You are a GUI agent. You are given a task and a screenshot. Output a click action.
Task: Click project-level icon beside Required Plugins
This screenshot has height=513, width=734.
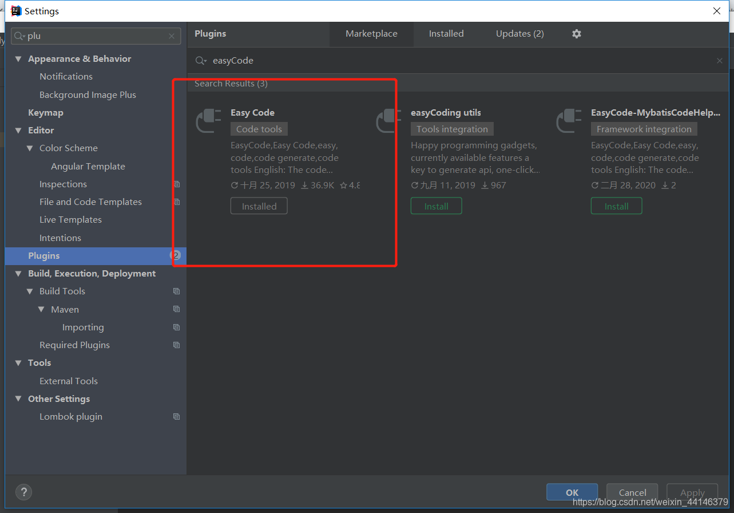click(x=177, y=345)
